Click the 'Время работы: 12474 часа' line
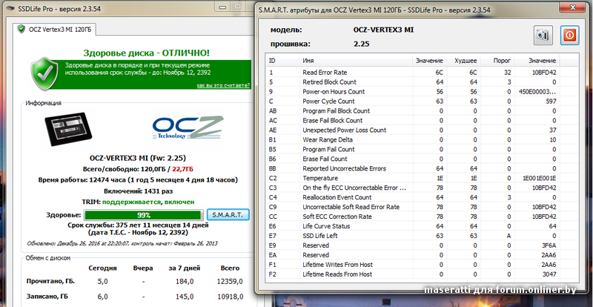This screenshot has height=307, width=593. click(x=138, y=179)
